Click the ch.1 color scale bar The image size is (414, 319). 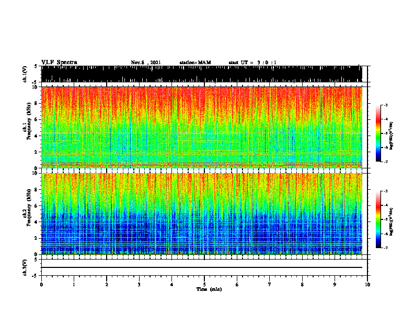pos(378,133)
